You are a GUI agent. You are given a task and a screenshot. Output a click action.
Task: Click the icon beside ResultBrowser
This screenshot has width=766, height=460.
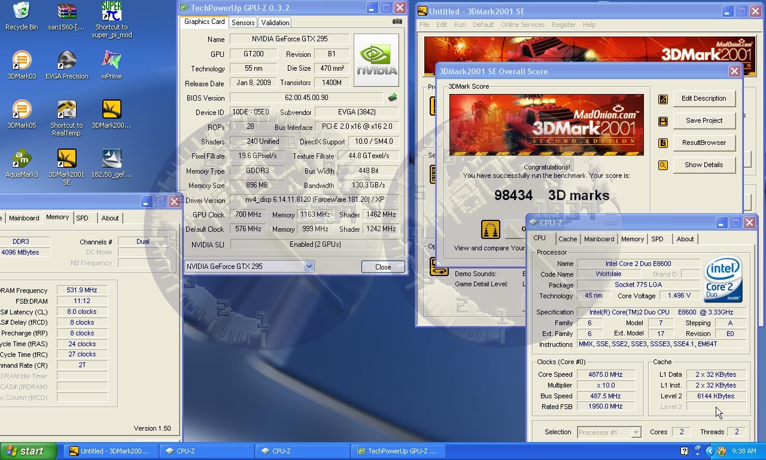click(x=662, y=143)
